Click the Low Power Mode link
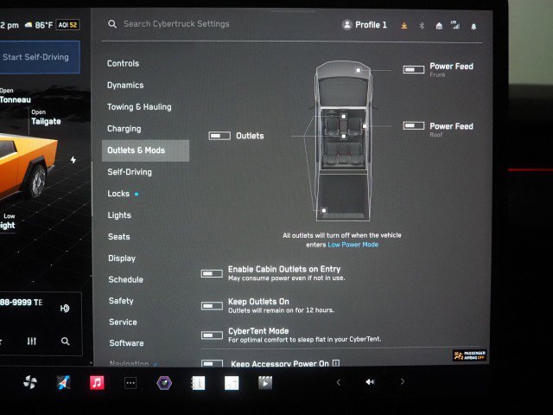Screen dimensions: 553x415 click(353, 245)
